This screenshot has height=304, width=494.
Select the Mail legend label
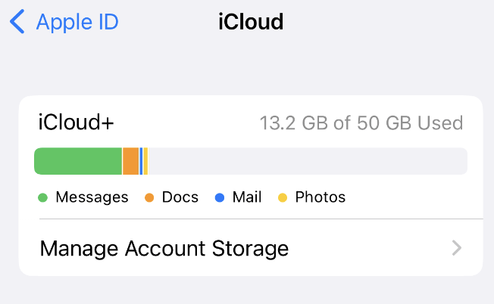247,197
